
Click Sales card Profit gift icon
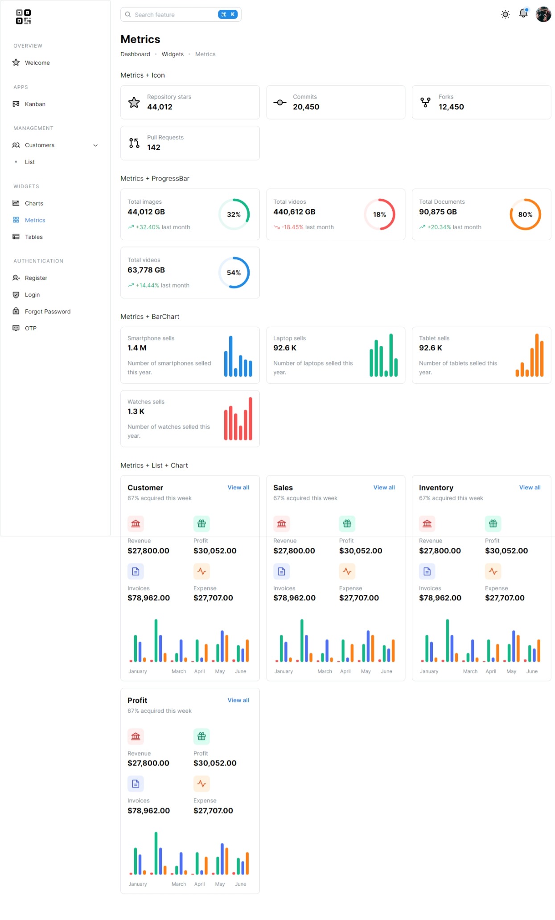tap(347, 524)
